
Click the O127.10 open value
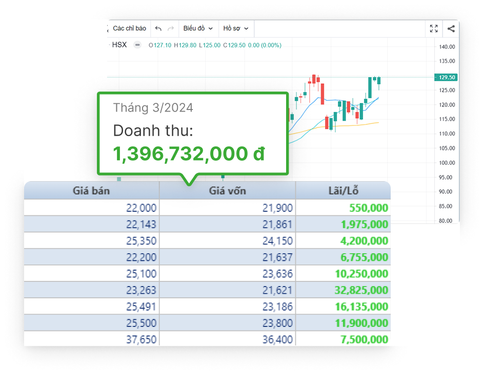click(160, 46)
